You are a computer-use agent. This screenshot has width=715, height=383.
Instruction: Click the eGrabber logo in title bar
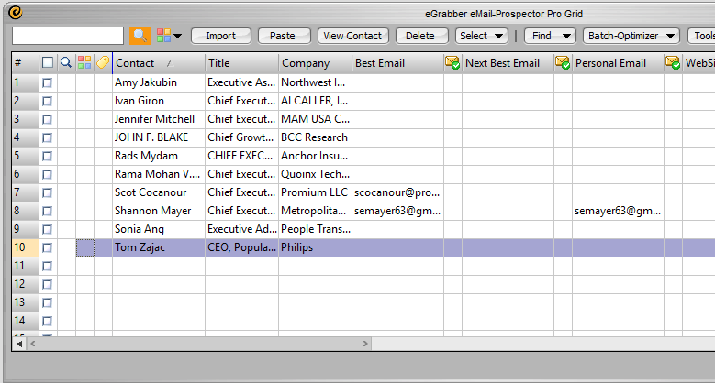tap(15, 13)
